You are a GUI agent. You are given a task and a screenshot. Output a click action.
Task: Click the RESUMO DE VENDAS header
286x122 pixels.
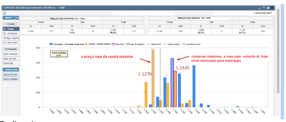click(x=194, y=18)
